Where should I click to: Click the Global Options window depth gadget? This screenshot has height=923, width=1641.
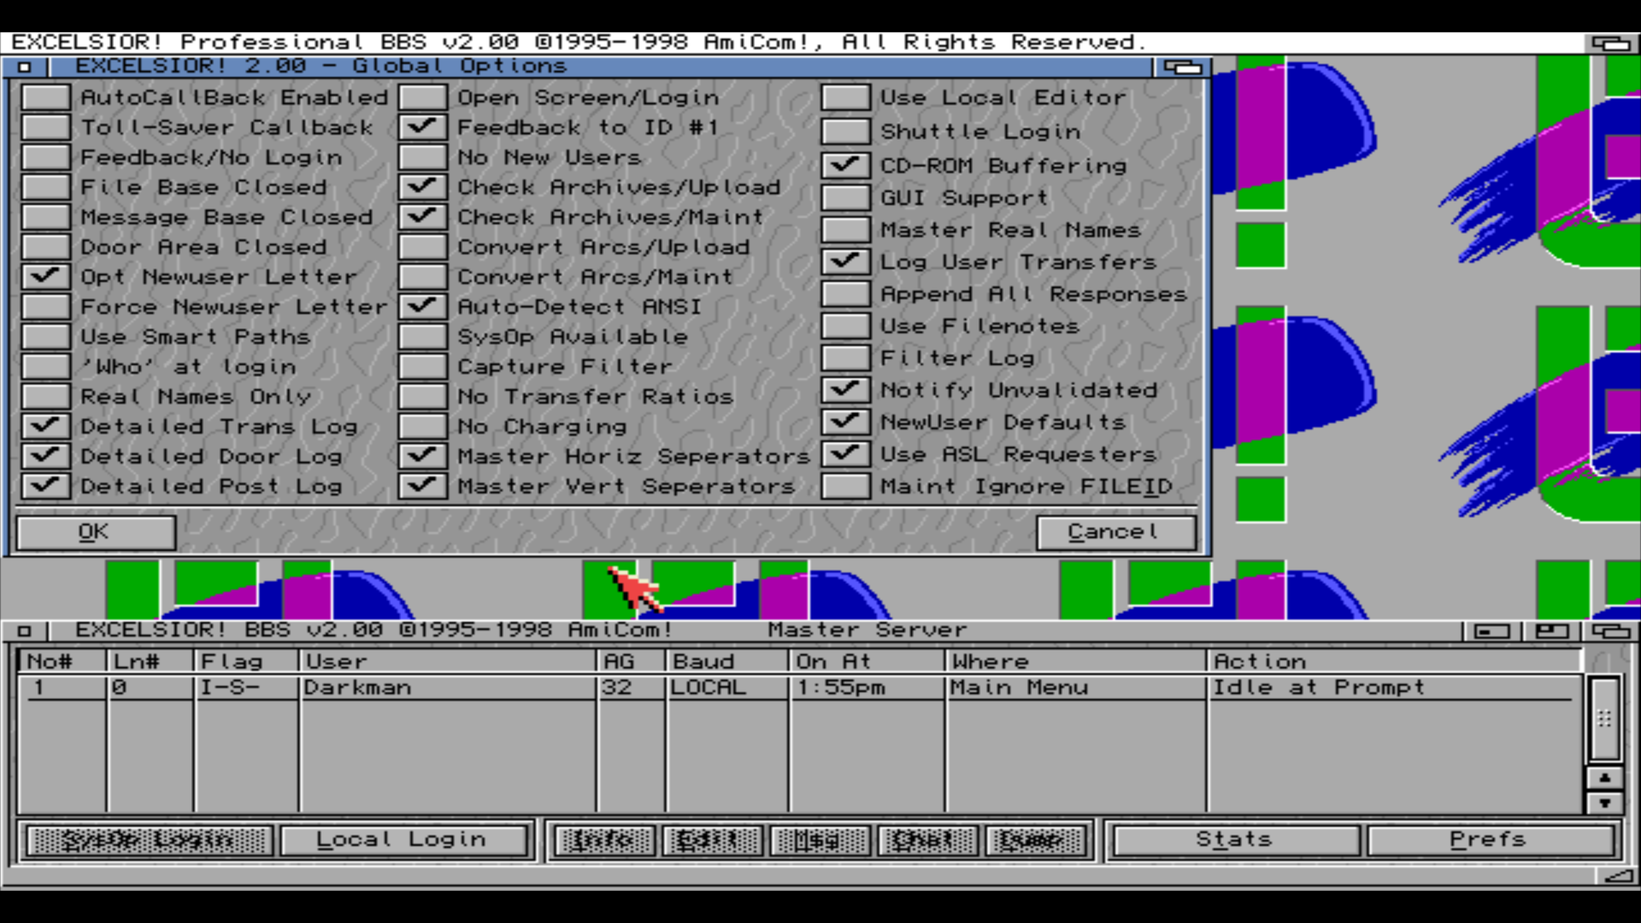(x=1181, y=67)
